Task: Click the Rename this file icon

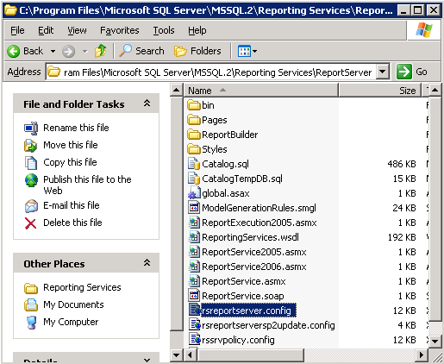Action: tap(31, 128)
